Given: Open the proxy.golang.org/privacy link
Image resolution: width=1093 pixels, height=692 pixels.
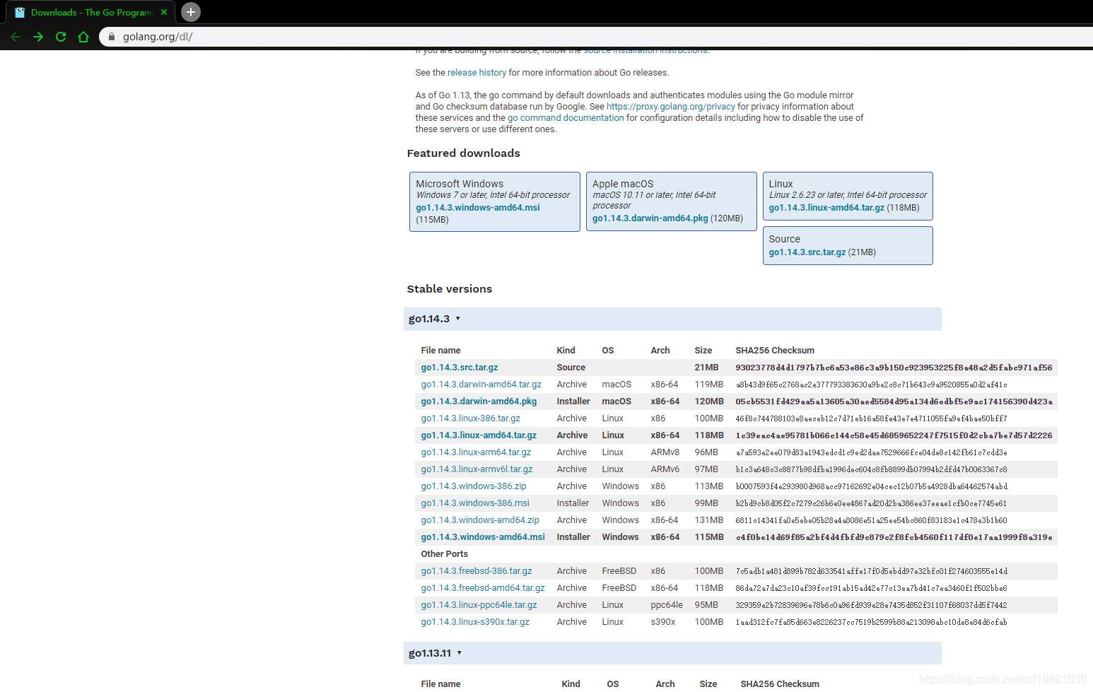Looking at the screenshot, I should coord(670,107).
